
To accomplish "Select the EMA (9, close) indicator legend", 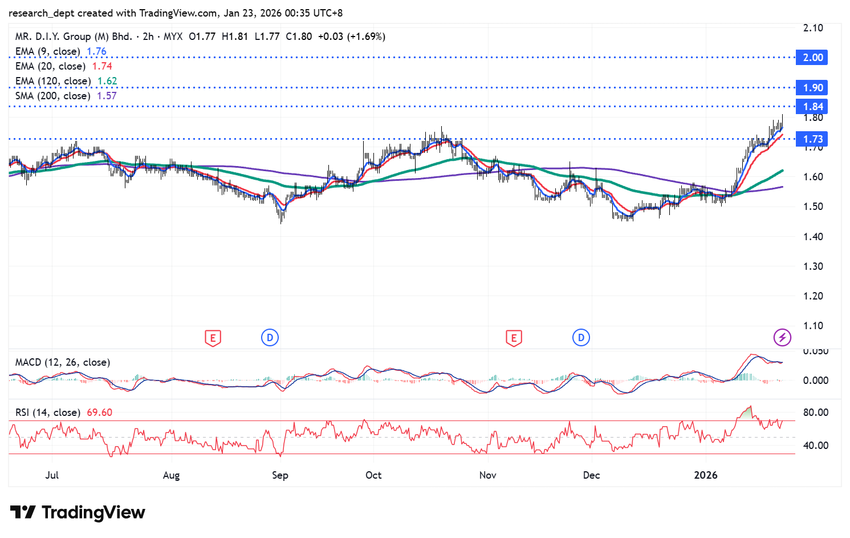I will [x=47, y=51].
